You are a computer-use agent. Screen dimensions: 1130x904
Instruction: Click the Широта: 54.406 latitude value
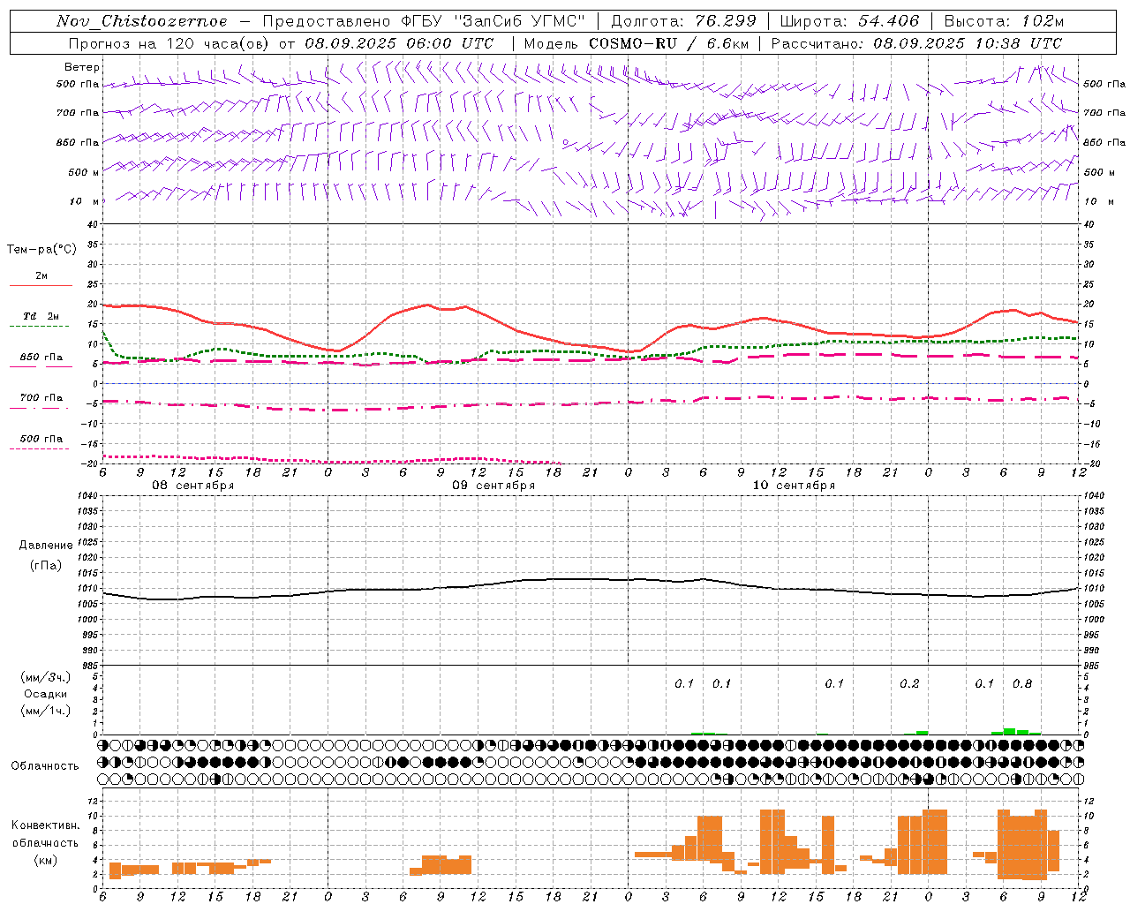pos(849,21)
